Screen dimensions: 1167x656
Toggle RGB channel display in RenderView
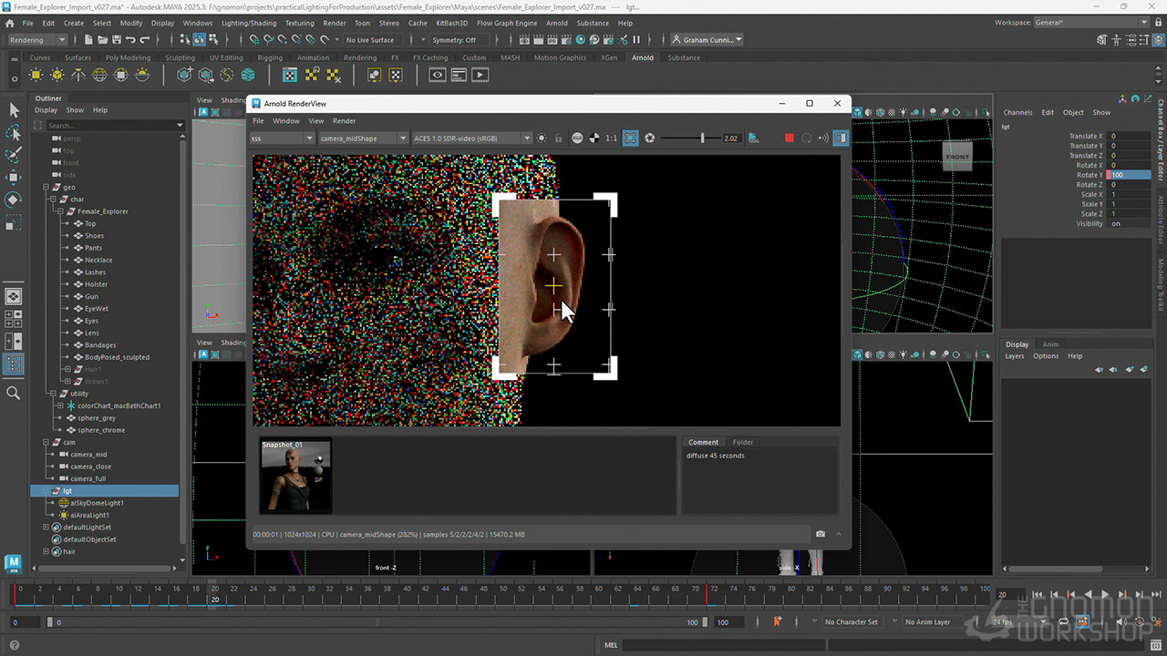pyautogui.click(x=577, y=138)
